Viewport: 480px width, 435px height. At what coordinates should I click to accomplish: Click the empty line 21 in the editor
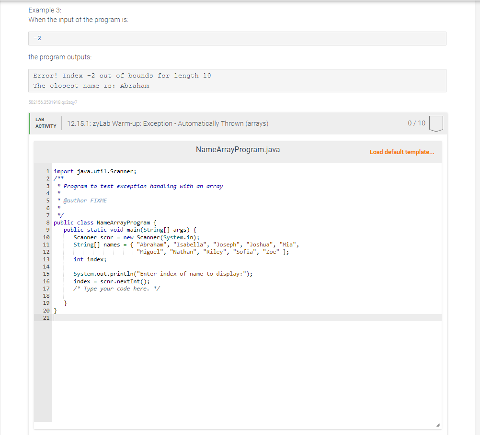click(x=144, y=317)
